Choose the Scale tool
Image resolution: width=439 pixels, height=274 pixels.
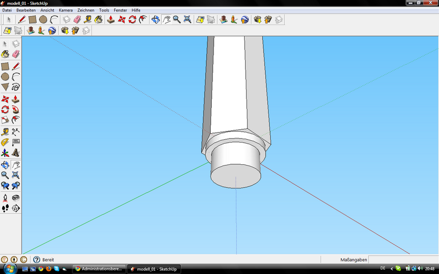[5, 120]
